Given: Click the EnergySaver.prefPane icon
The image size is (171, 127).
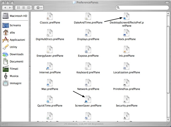Looking at the screenshot, I should [x=50, y=49].
